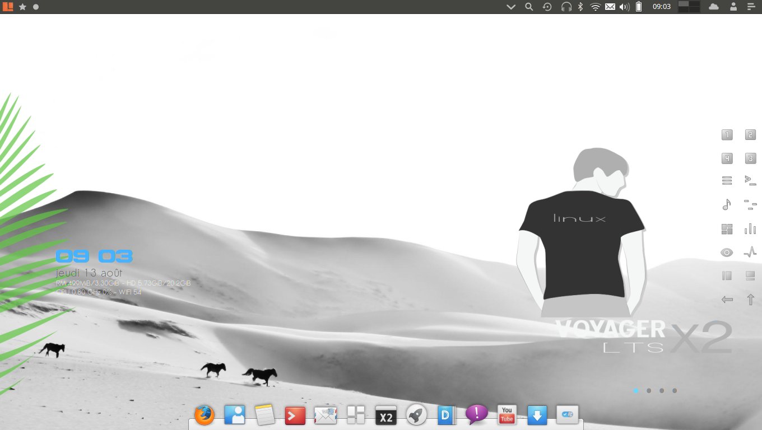This screenshot has width=762, height=430.
Task: Open the blue contacts person dock icon
Action: [235, 415]
